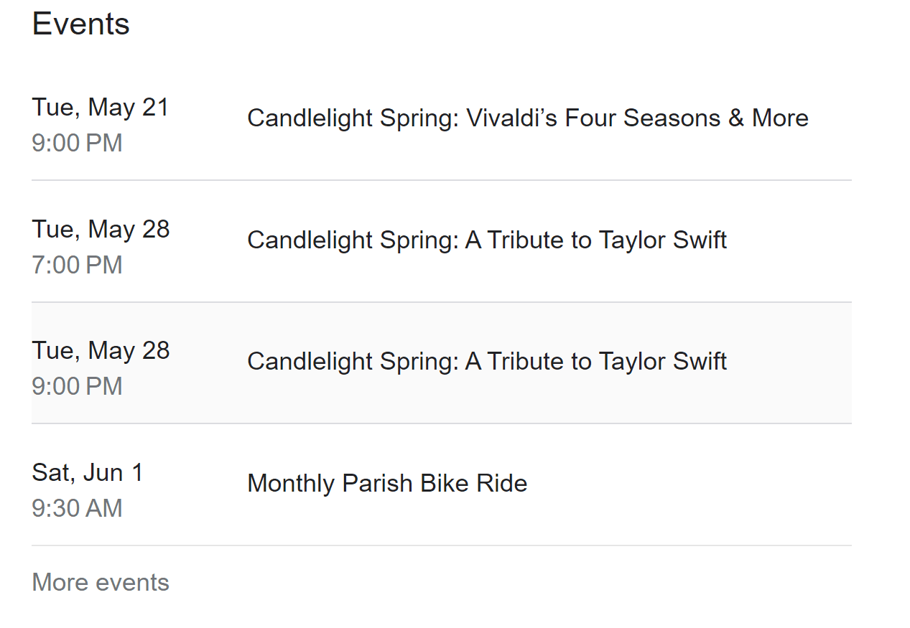Click the divider line under the Vivaldi event
This screenshot has width=910, height=628.
point(441,180)
